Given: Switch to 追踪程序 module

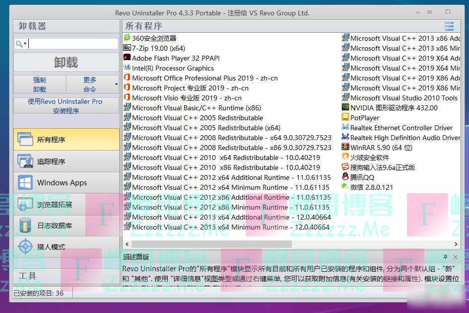Looking at the screenshot, I should (66, 161).
